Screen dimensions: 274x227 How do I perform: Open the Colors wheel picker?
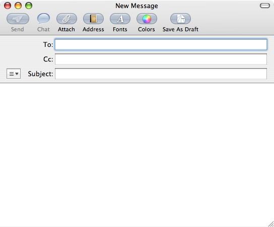point(147,19)
